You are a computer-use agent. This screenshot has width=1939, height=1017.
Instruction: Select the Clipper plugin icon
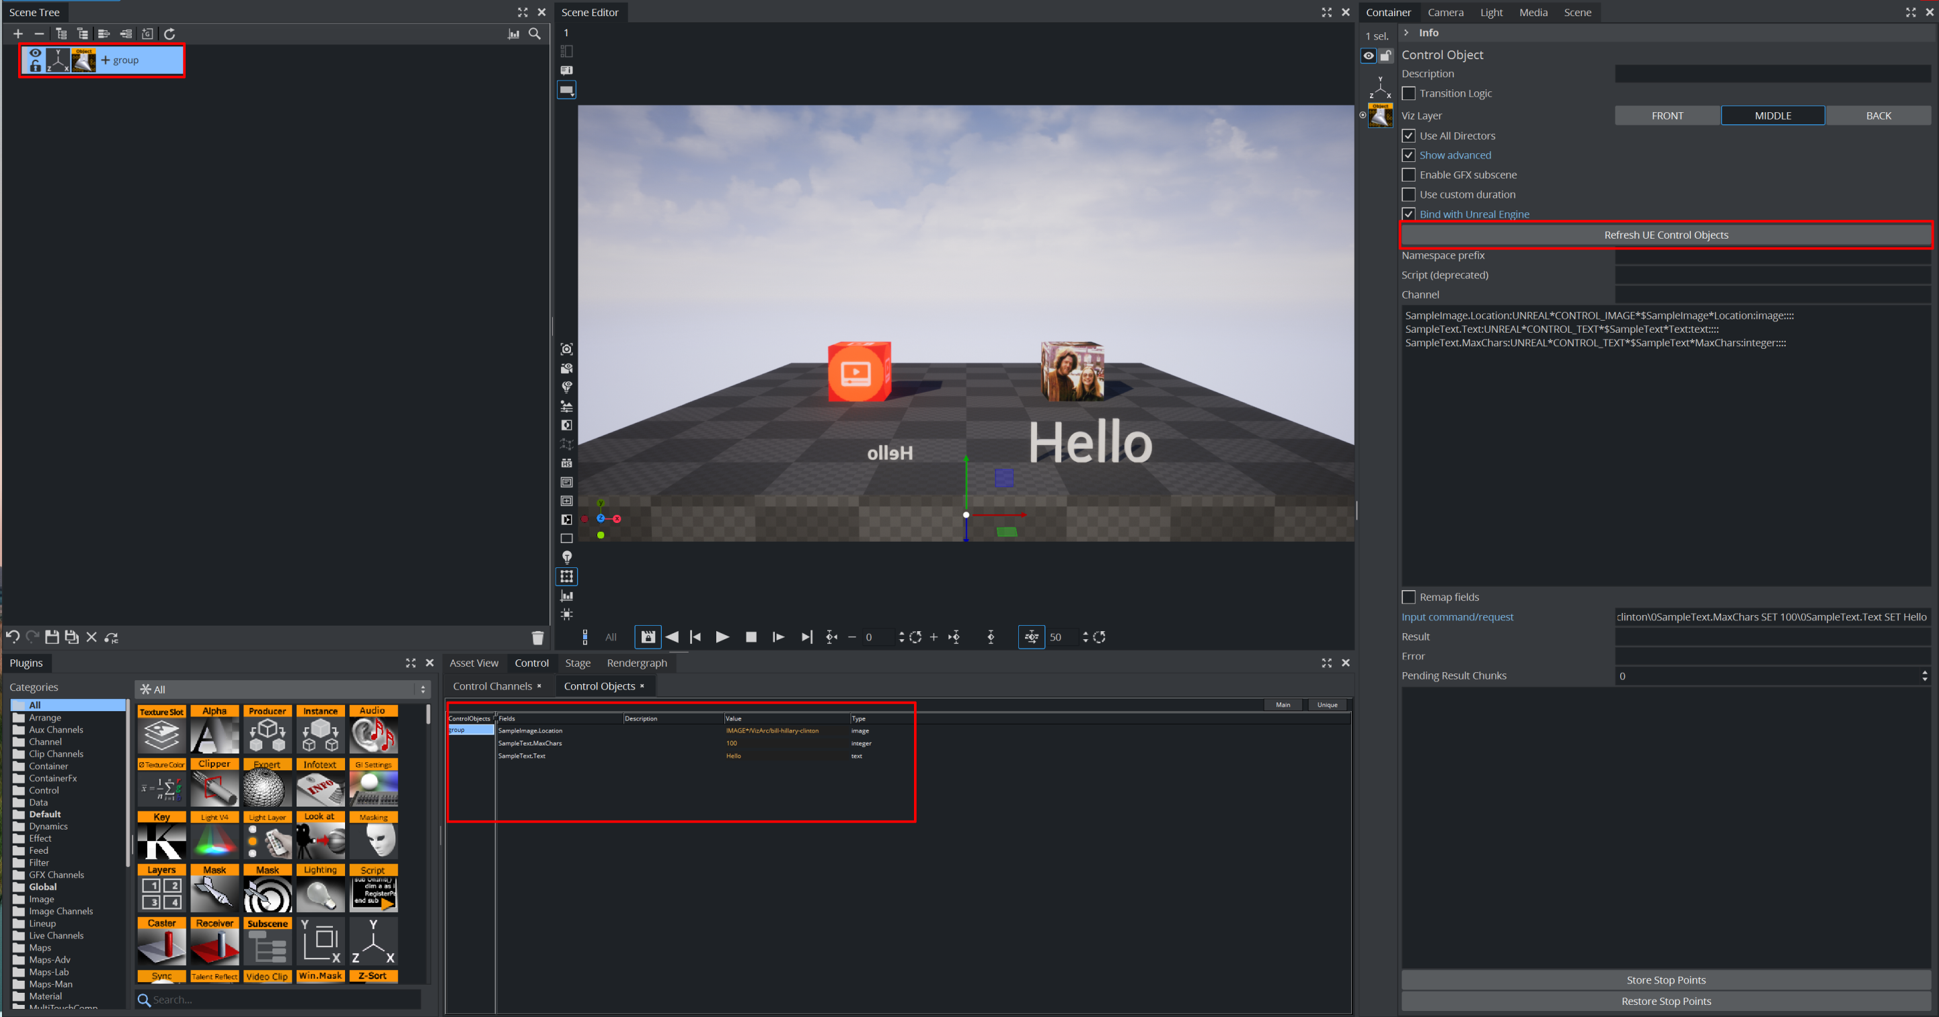tap(213, 785)
